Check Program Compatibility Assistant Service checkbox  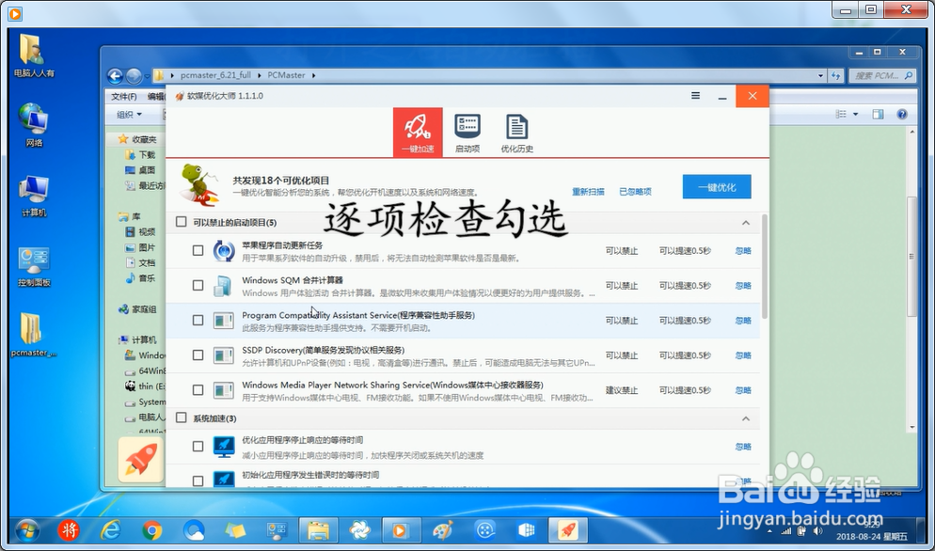[198, 321]
